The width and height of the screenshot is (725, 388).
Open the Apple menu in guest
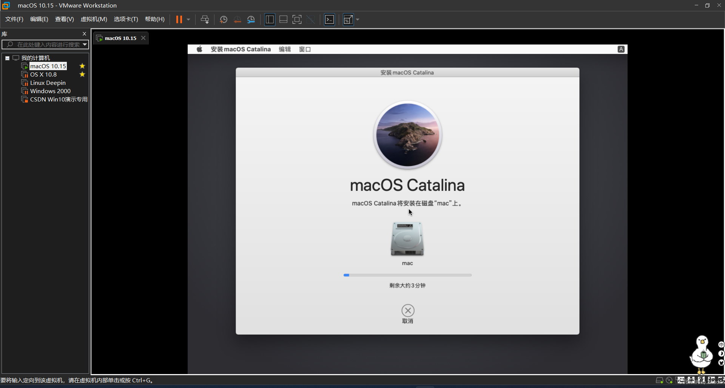pyautogui.click(x=199, y=49)
